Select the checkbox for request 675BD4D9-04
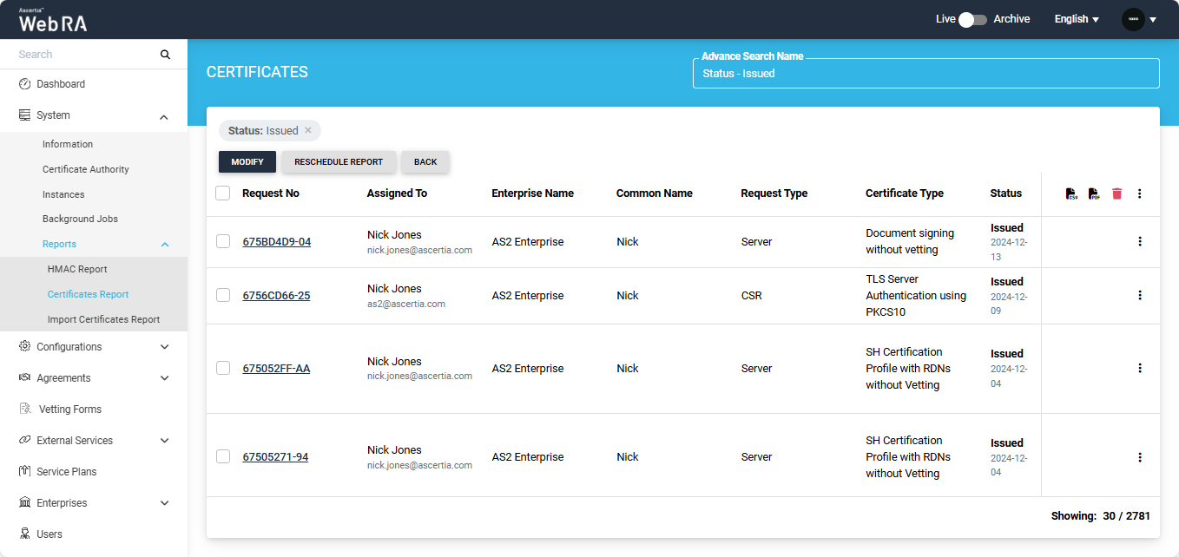The height and width of the screenshot is (557, 1179). click(x=223, y=241)
